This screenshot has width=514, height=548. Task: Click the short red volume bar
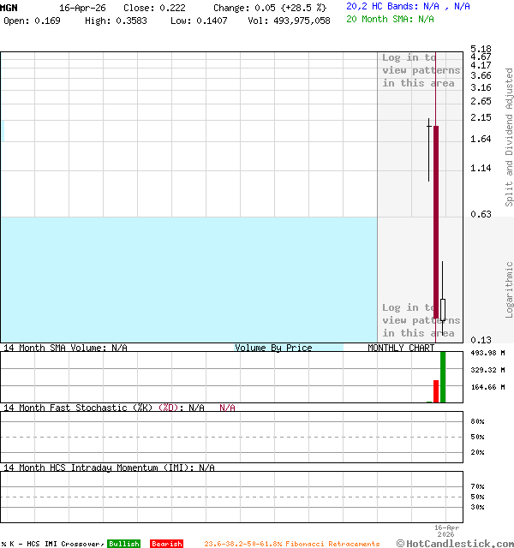pyautogui.click(x=436, y=391)
